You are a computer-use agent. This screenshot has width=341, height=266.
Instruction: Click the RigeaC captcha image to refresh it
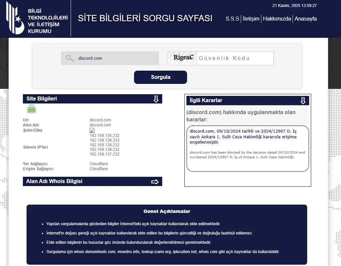(x=182, y=58)
